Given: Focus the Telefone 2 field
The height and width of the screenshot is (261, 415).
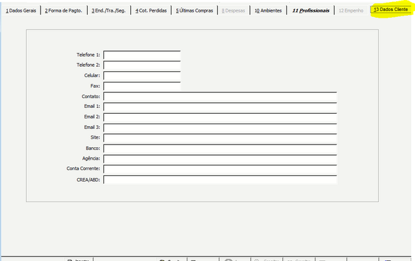Looking at the screenshot, I should [x=142, y=65].
